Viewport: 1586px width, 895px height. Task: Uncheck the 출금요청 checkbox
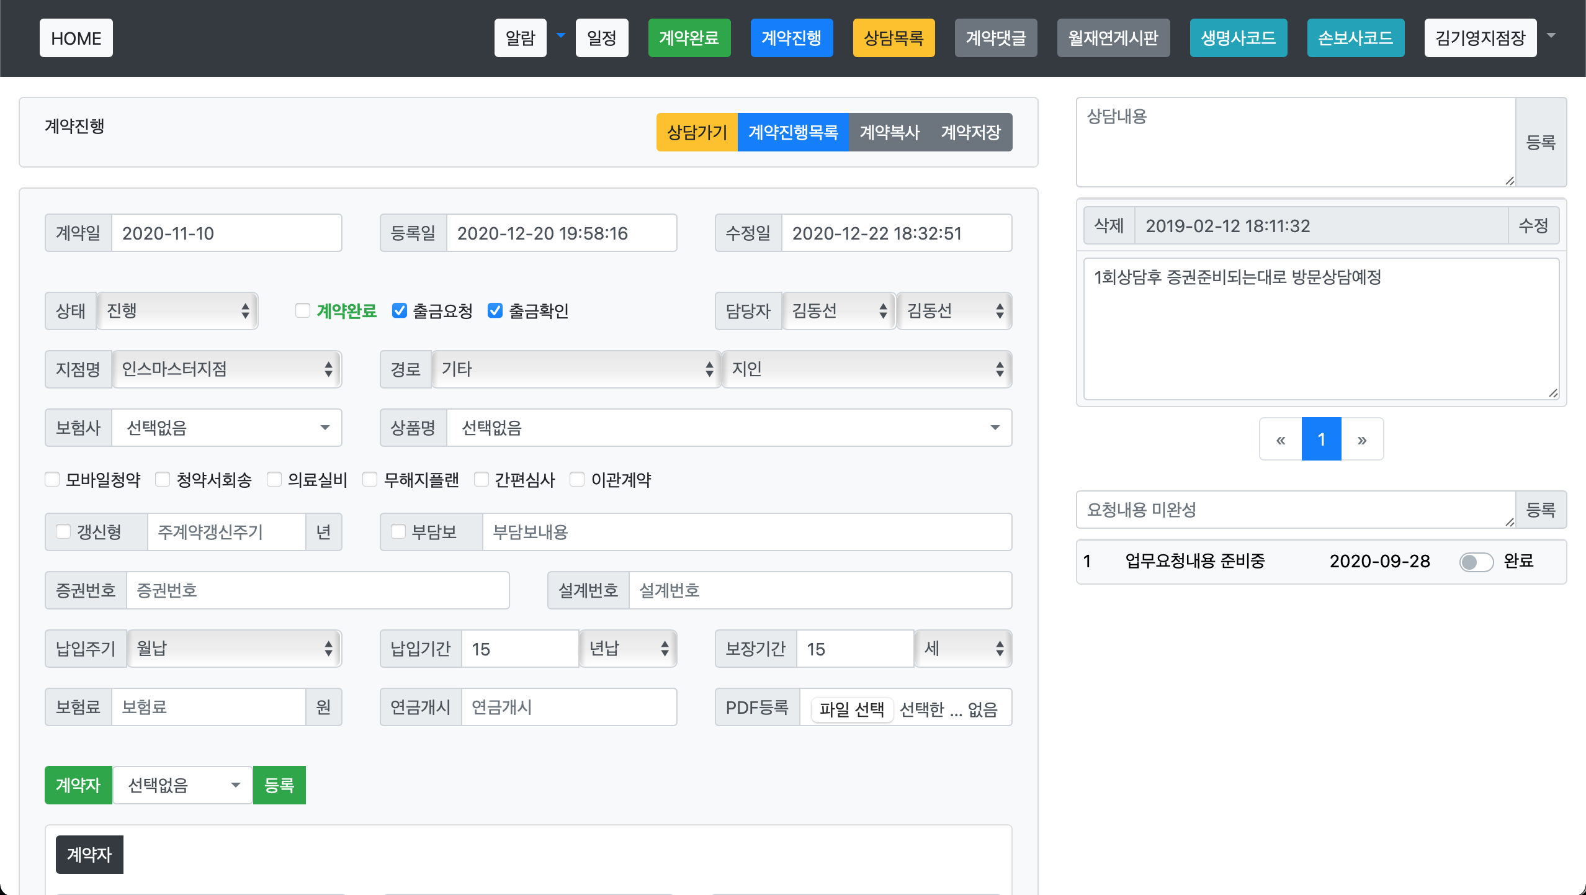[x=400, y=310]
